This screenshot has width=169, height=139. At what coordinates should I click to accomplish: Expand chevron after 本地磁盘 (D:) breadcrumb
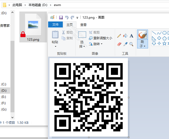50,5
